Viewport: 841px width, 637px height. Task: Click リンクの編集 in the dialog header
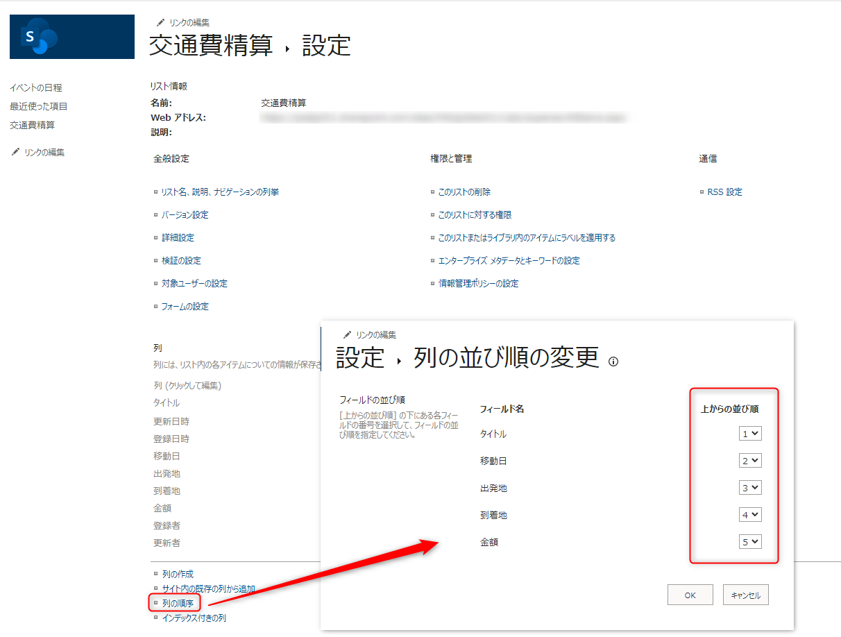[376, 334]
